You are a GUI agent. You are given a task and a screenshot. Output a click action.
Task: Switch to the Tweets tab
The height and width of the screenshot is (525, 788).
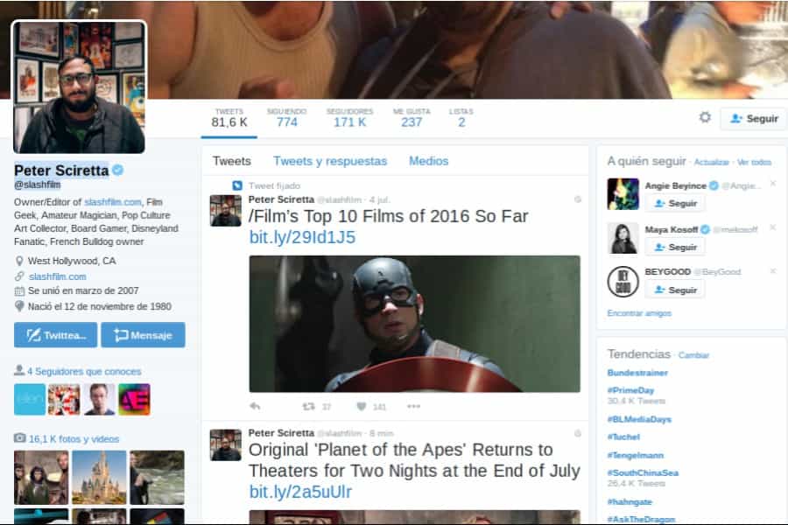coord(232,161)
